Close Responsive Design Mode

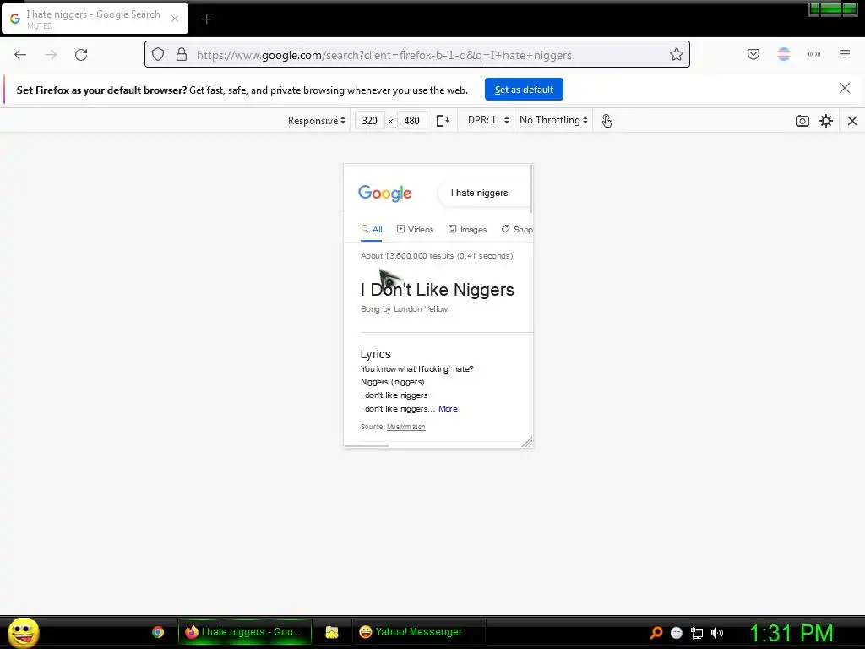pyautogui.click(x=852, y=121)
